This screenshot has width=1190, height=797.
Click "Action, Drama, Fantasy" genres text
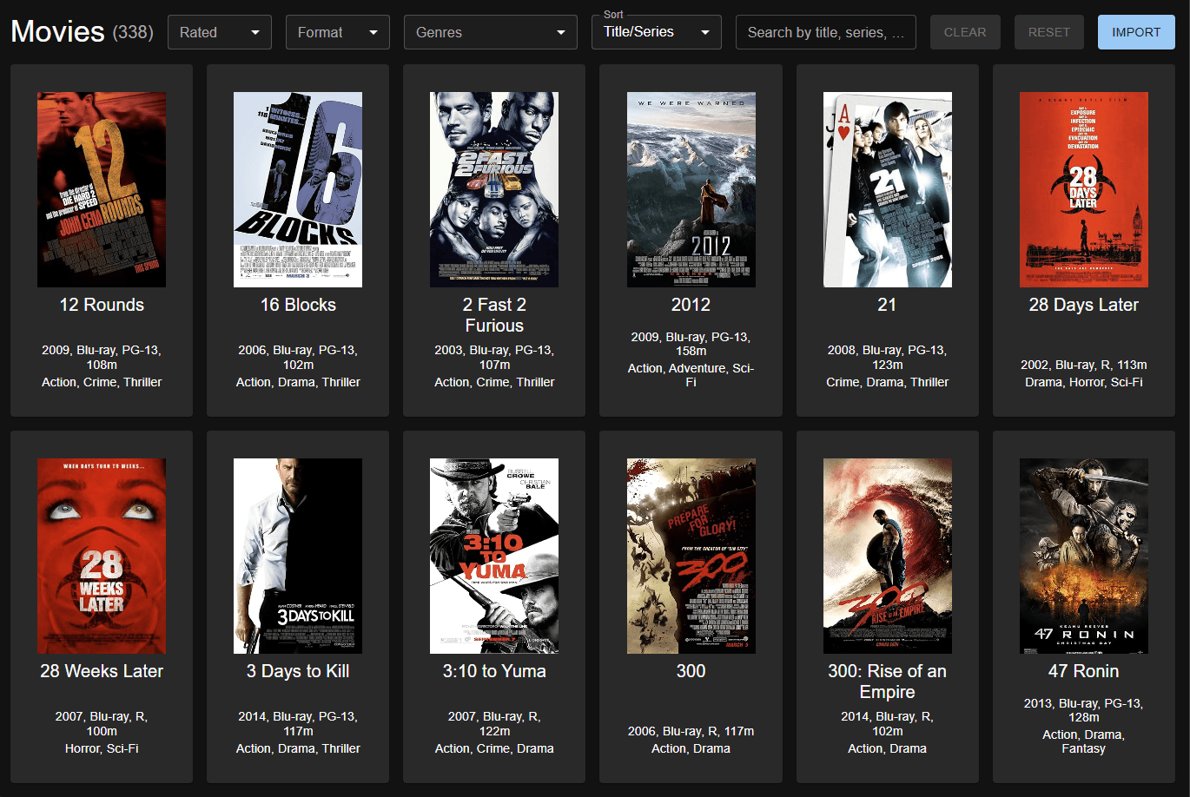(1083, 741)
